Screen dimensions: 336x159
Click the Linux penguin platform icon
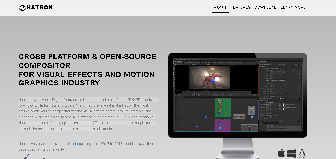pos(302,153)
